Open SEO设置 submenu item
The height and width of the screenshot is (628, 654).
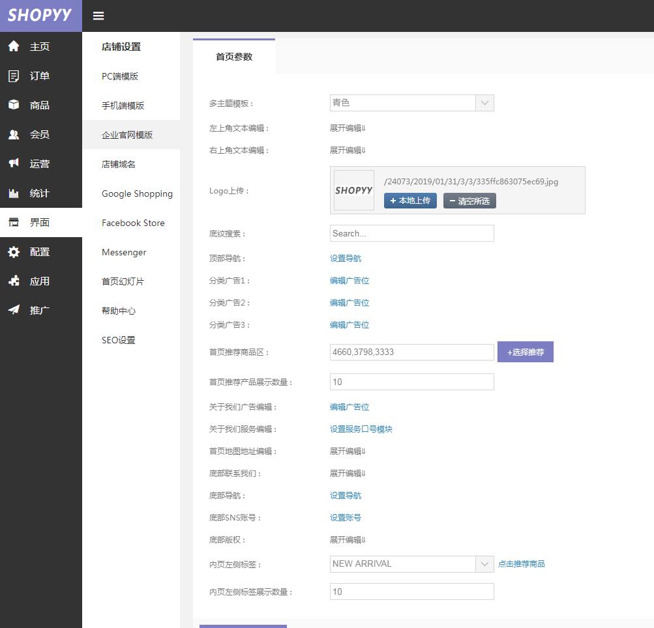pos(131,340)
